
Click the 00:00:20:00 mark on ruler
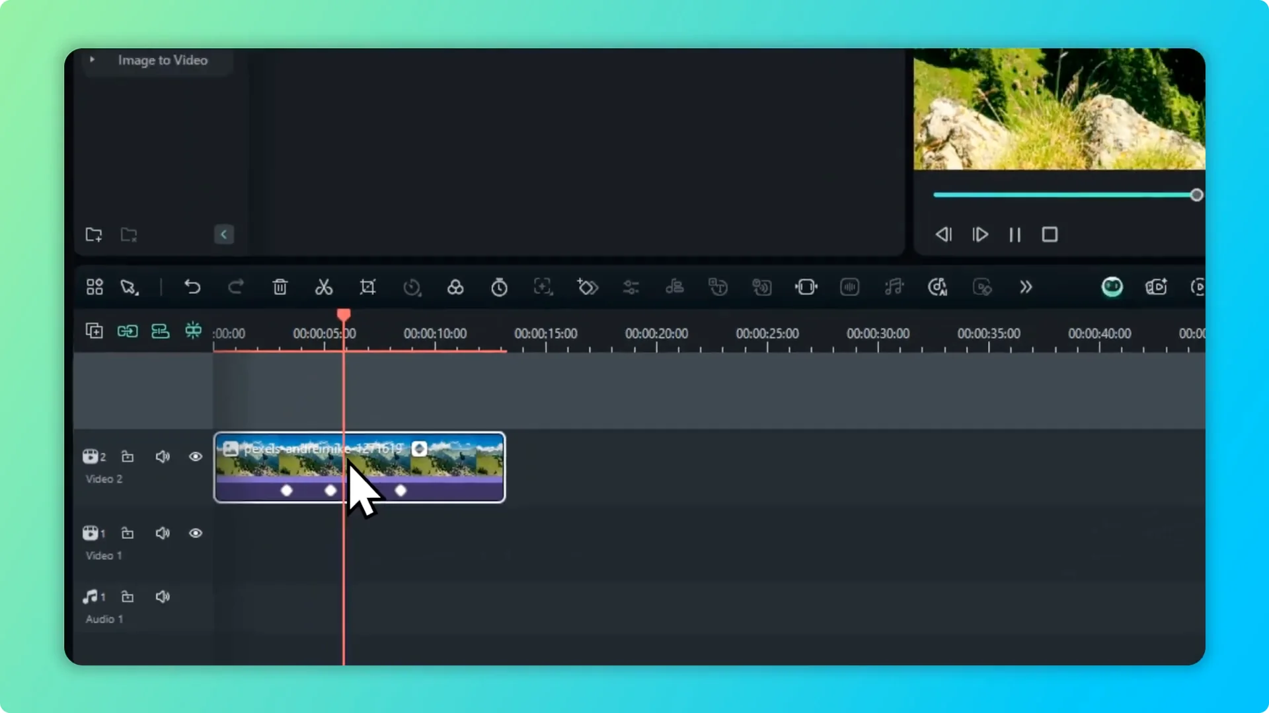(656, 333)
